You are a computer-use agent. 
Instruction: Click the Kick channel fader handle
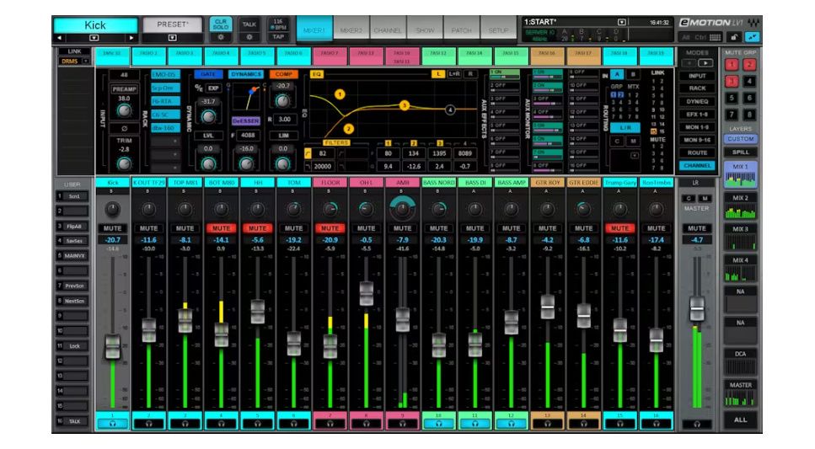pos(113,346)
